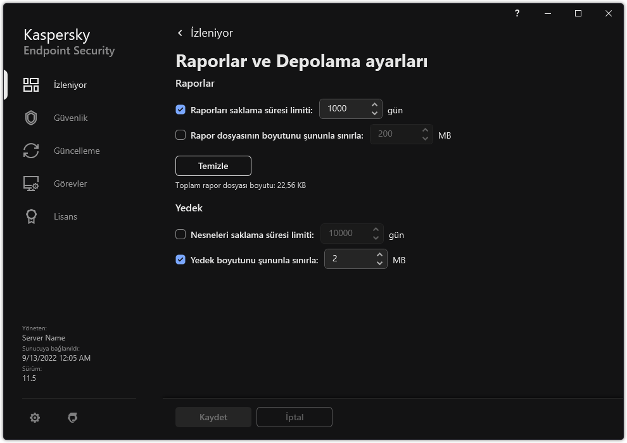Disable Yedek boyutunu şununla sınırla checkbox
The width and height of the screenshot is (627, 443).
(x=180, y=259)
